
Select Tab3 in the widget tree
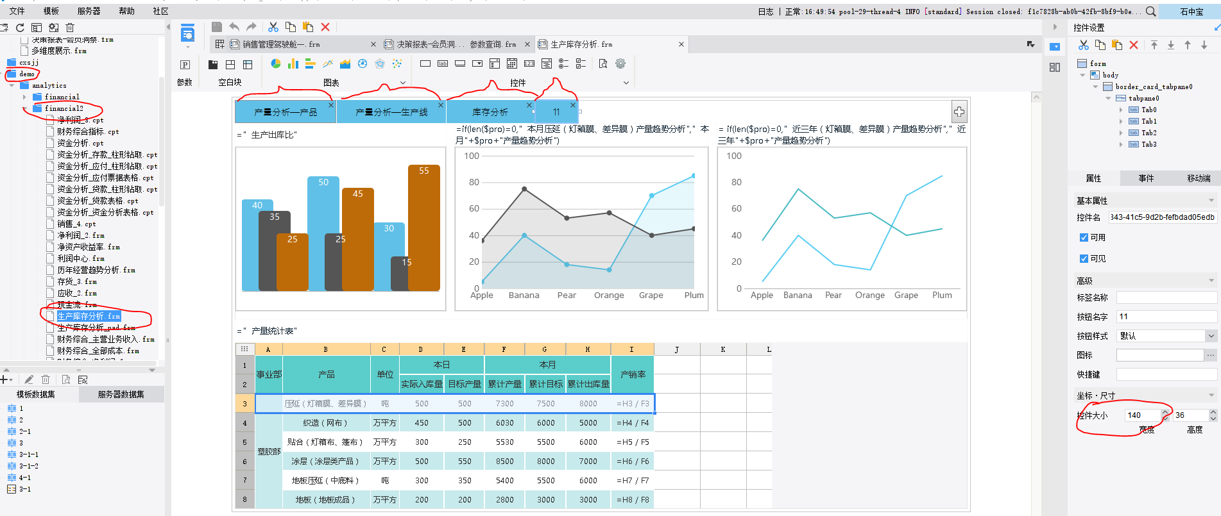click(x=1148, y=144)
